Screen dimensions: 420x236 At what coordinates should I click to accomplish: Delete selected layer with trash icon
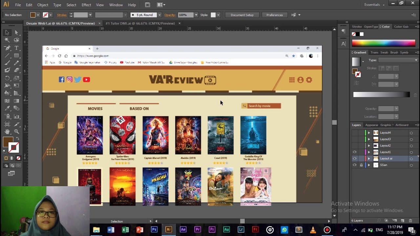click(x=410, y=221)
